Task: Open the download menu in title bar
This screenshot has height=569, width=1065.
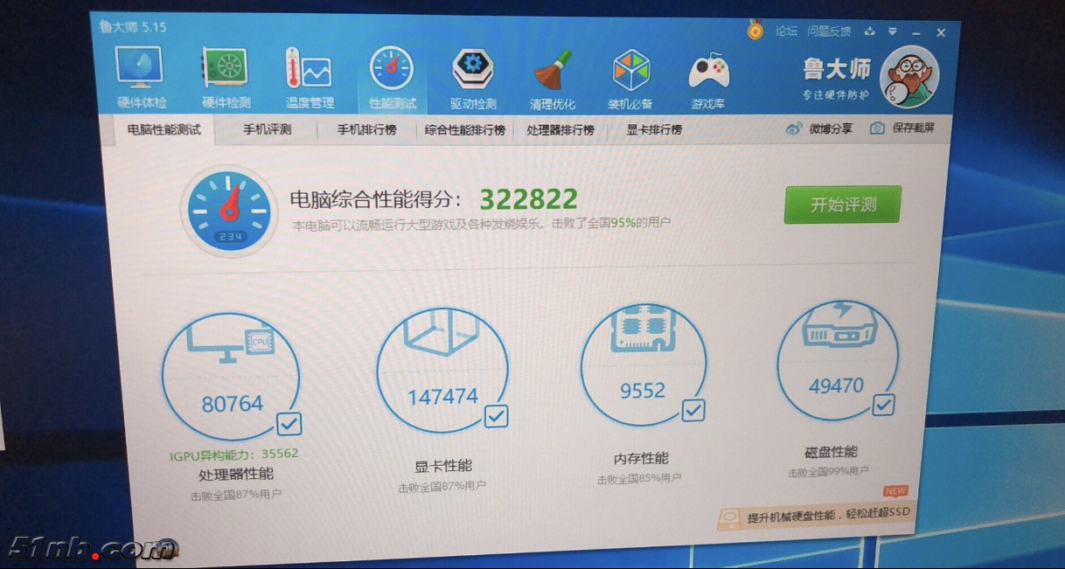Action: tap(869, 31)
